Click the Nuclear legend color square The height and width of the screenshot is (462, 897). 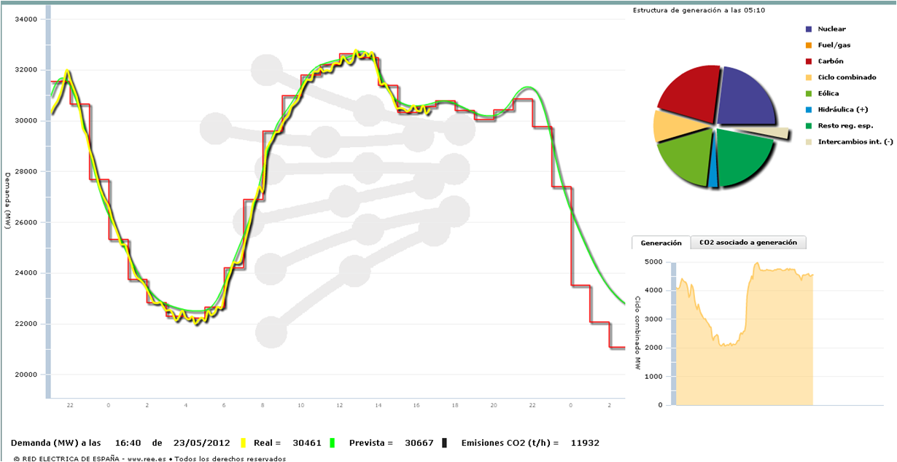click(x=809, y=29)
